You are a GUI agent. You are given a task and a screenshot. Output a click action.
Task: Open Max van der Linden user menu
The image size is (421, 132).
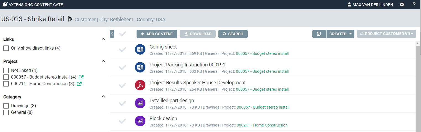click(x=370, y=5)
